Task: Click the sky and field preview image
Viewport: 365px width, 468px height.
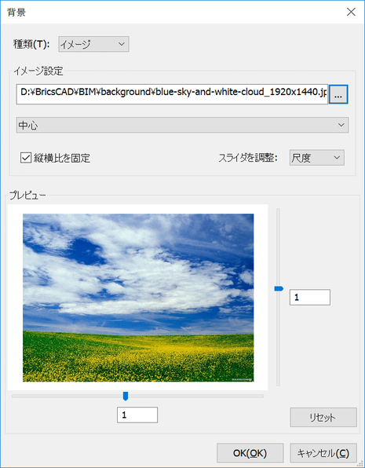Action: [x=138, y=298]
